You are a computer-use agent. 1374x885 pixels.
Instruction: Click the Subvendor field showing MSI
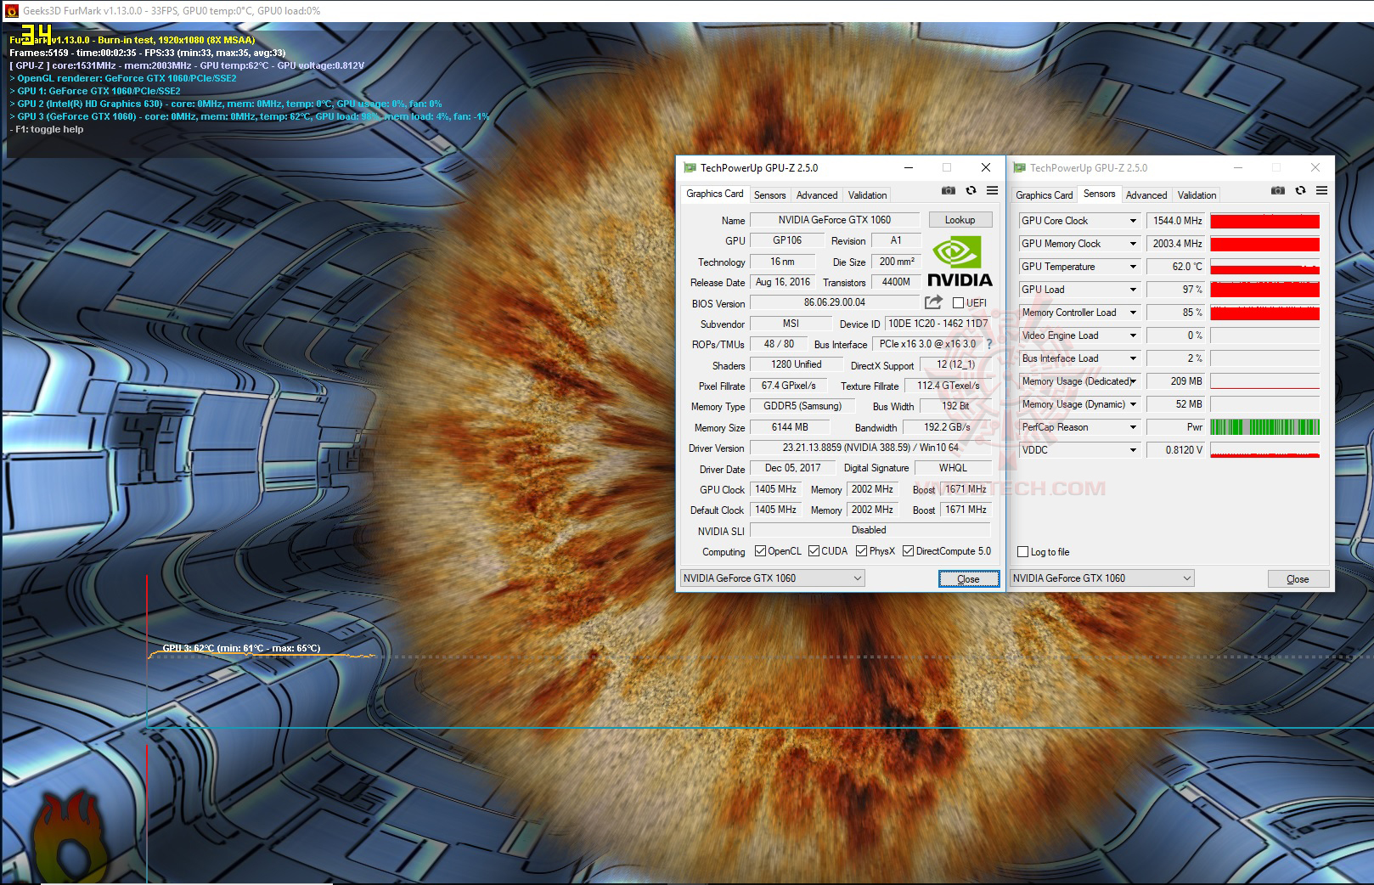click(x=791, y=324)
